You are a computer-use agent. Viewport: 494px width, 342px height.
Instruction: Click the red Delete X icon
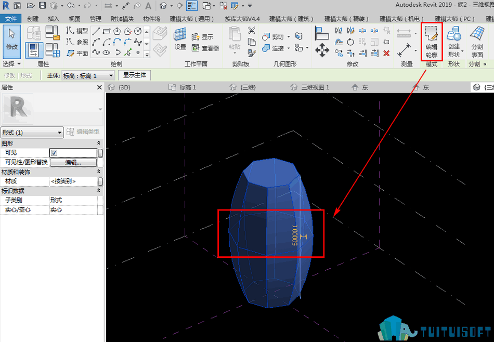click(386, 53)
